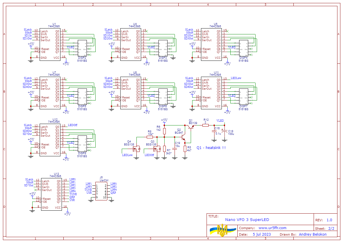The width and height of the screenshot is (343, 243).
Task: Select the Q4 BSS138 MOSFET symbol
Action: [137, 149]
